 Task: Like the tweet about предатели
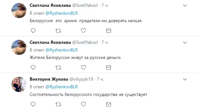[83, 31]
